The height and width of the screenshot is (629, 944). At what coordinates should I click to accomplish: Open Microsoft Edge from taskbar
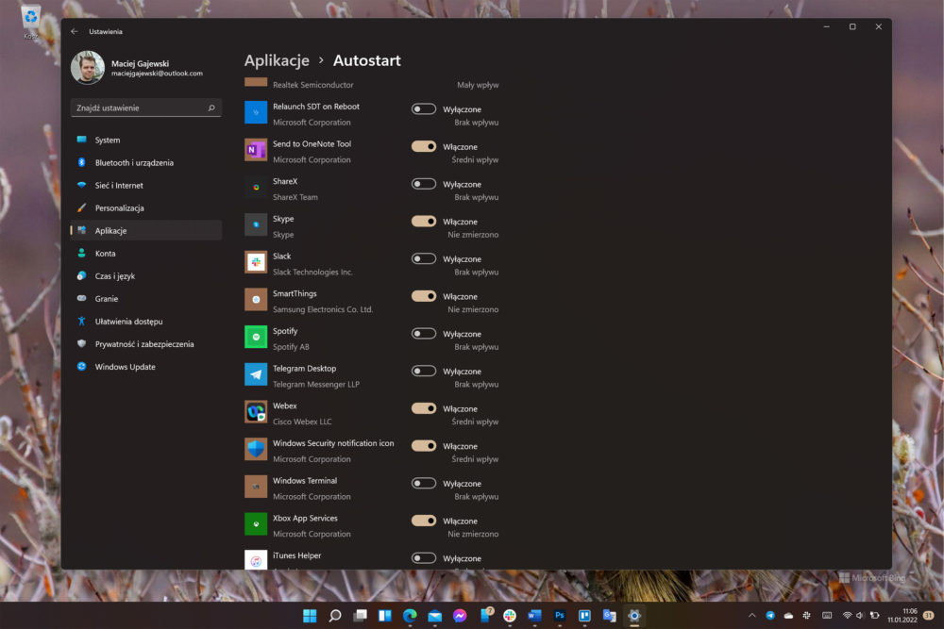pyautogui.click(x=410, y=615)
